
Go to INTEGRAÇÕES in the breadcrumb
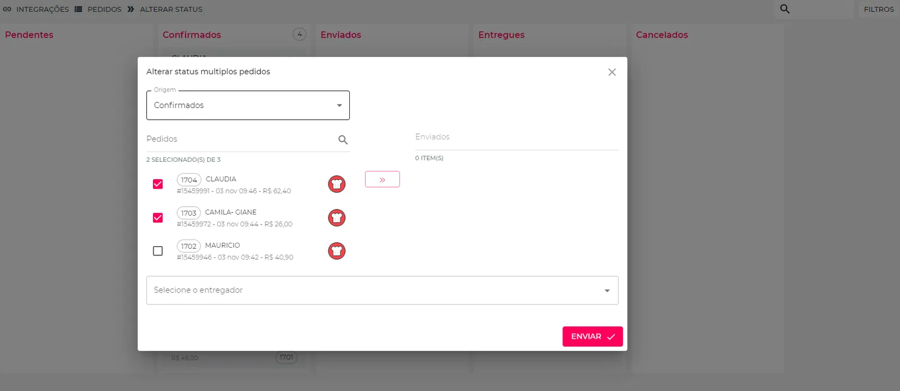click(x=43, y=9)
